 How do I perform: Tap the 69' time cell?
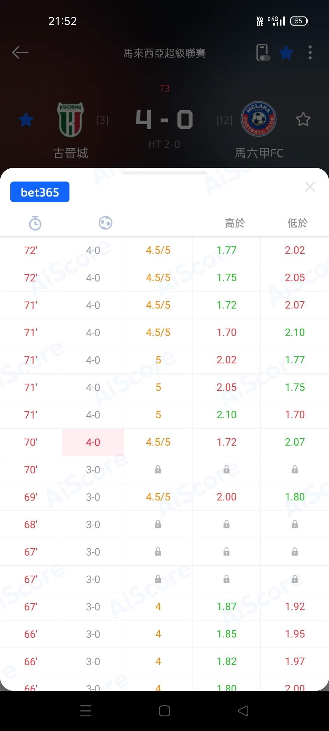(x=31, y=497)
